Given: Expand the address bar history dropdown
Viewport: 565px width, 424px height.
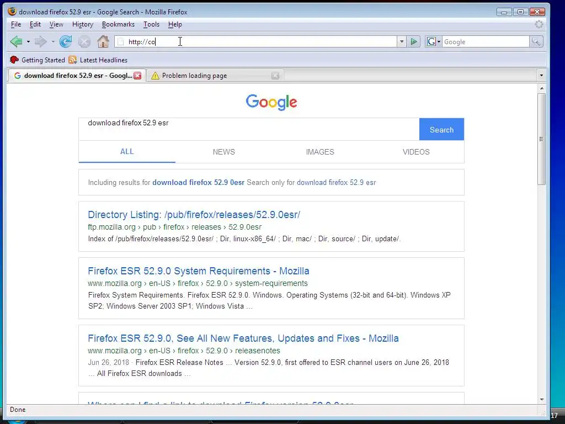Looking at the screenshot, I should 402,42.
